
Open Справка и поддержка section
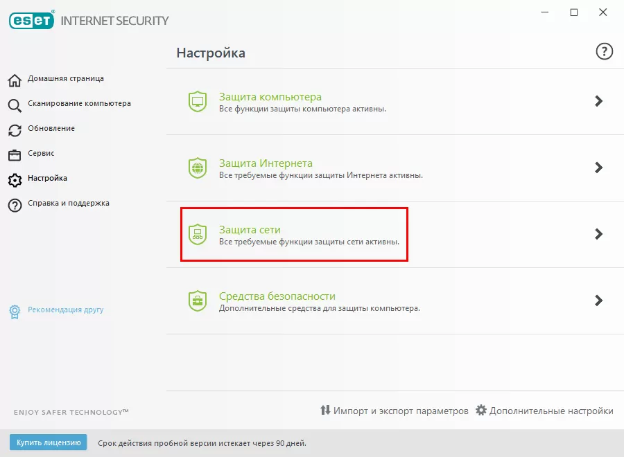pos(68,204)
